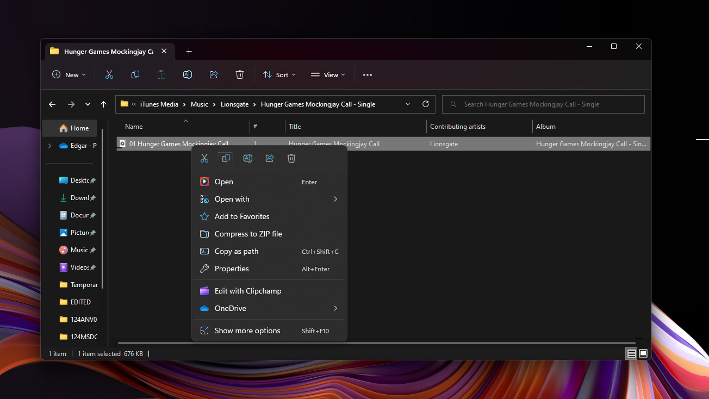Open the View dropdown menu
The image size is (709, 399).
click(x=328, y=74)
